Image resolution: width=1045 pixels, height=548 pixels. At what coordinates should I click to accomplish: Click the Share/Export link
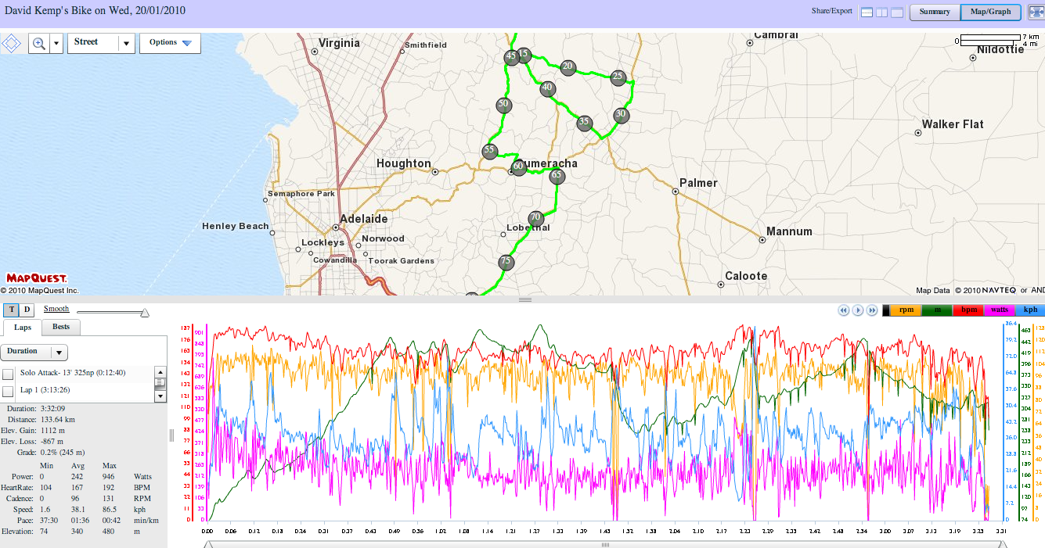tap(831, 12)
